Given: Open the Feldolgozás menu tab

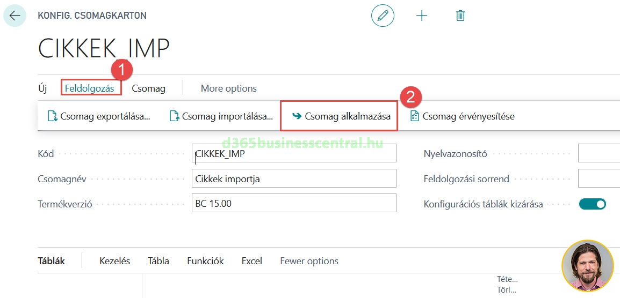Looking at the screenshot, I should 90,88.
